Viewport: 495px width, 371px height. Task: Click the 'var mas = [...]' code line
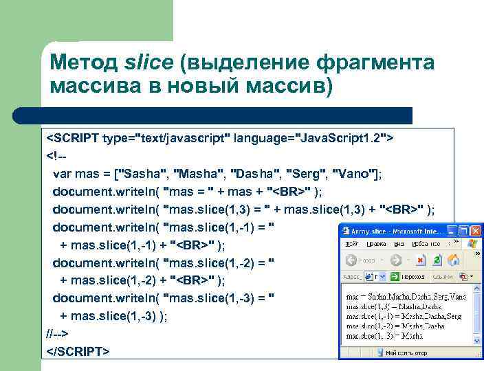tap(217, 174)
